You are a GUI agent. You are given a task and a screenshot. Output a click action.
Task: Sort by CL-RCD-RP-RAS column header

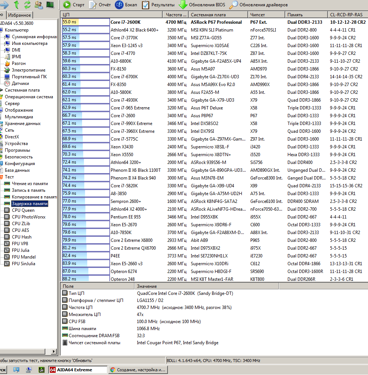point(348,15)
